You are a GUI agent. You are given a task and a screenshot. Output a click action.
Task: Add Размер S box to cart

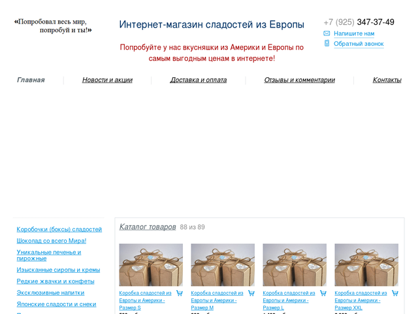pos(180,293)
